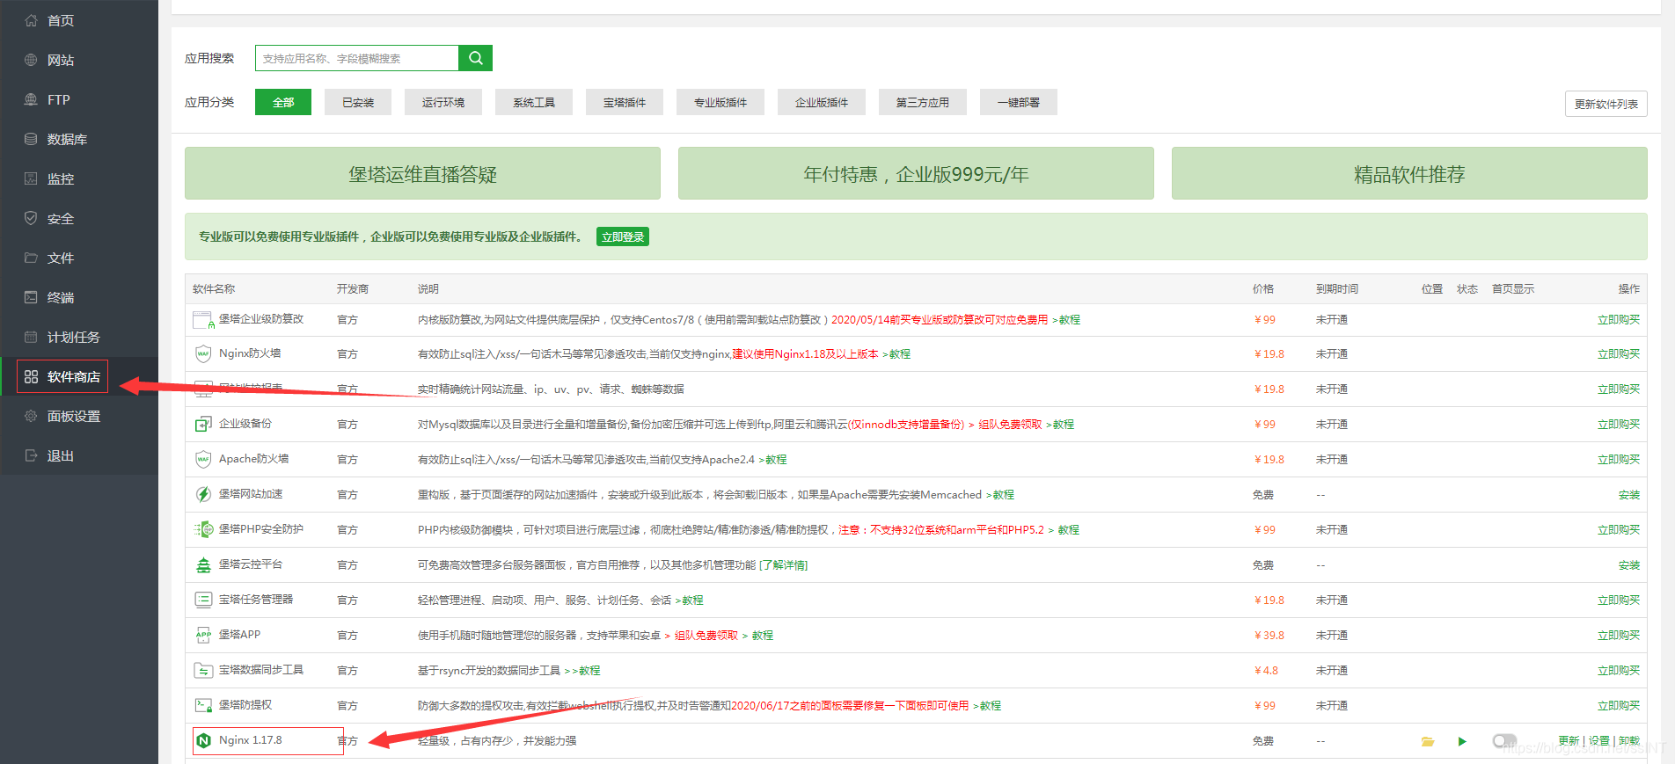Select the 专业版插件 category tab

tap(720, 102)
